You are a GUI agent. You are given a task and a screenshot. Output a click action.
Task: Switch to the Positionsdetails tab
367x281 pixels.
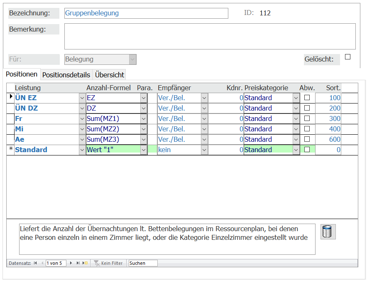[66, 75]
